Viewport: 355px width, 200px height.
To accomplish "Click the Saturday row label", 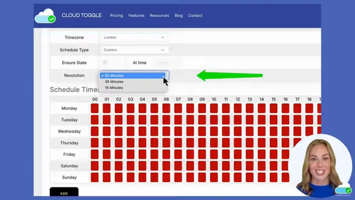I will coord(69,166).
